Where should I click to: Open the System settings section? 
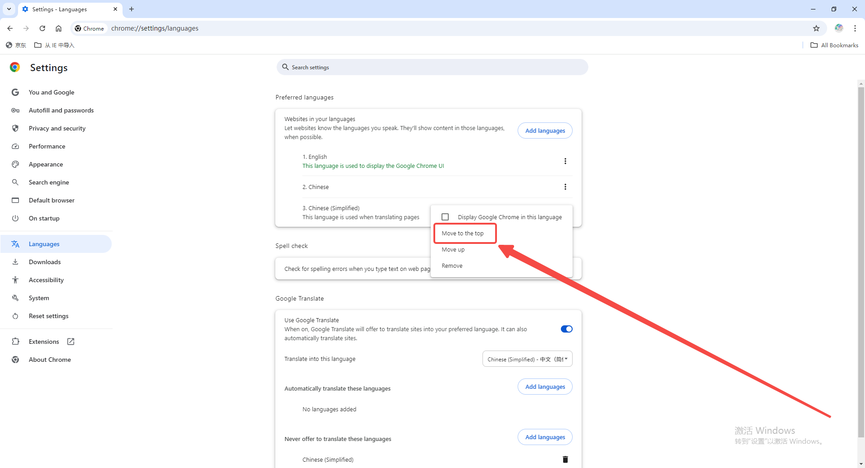pos(39,298)
